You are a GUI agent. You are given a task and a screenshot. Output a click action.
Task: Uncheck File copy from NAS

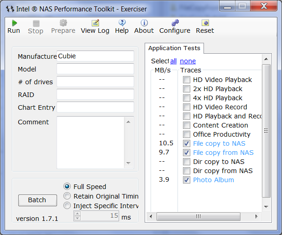point(187,153)
